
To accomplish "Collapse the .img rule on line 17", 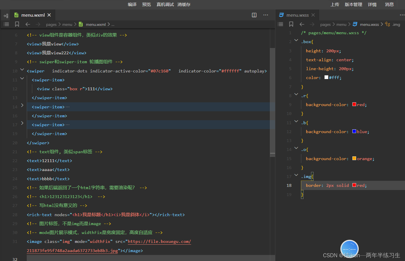I will point(296,175).
